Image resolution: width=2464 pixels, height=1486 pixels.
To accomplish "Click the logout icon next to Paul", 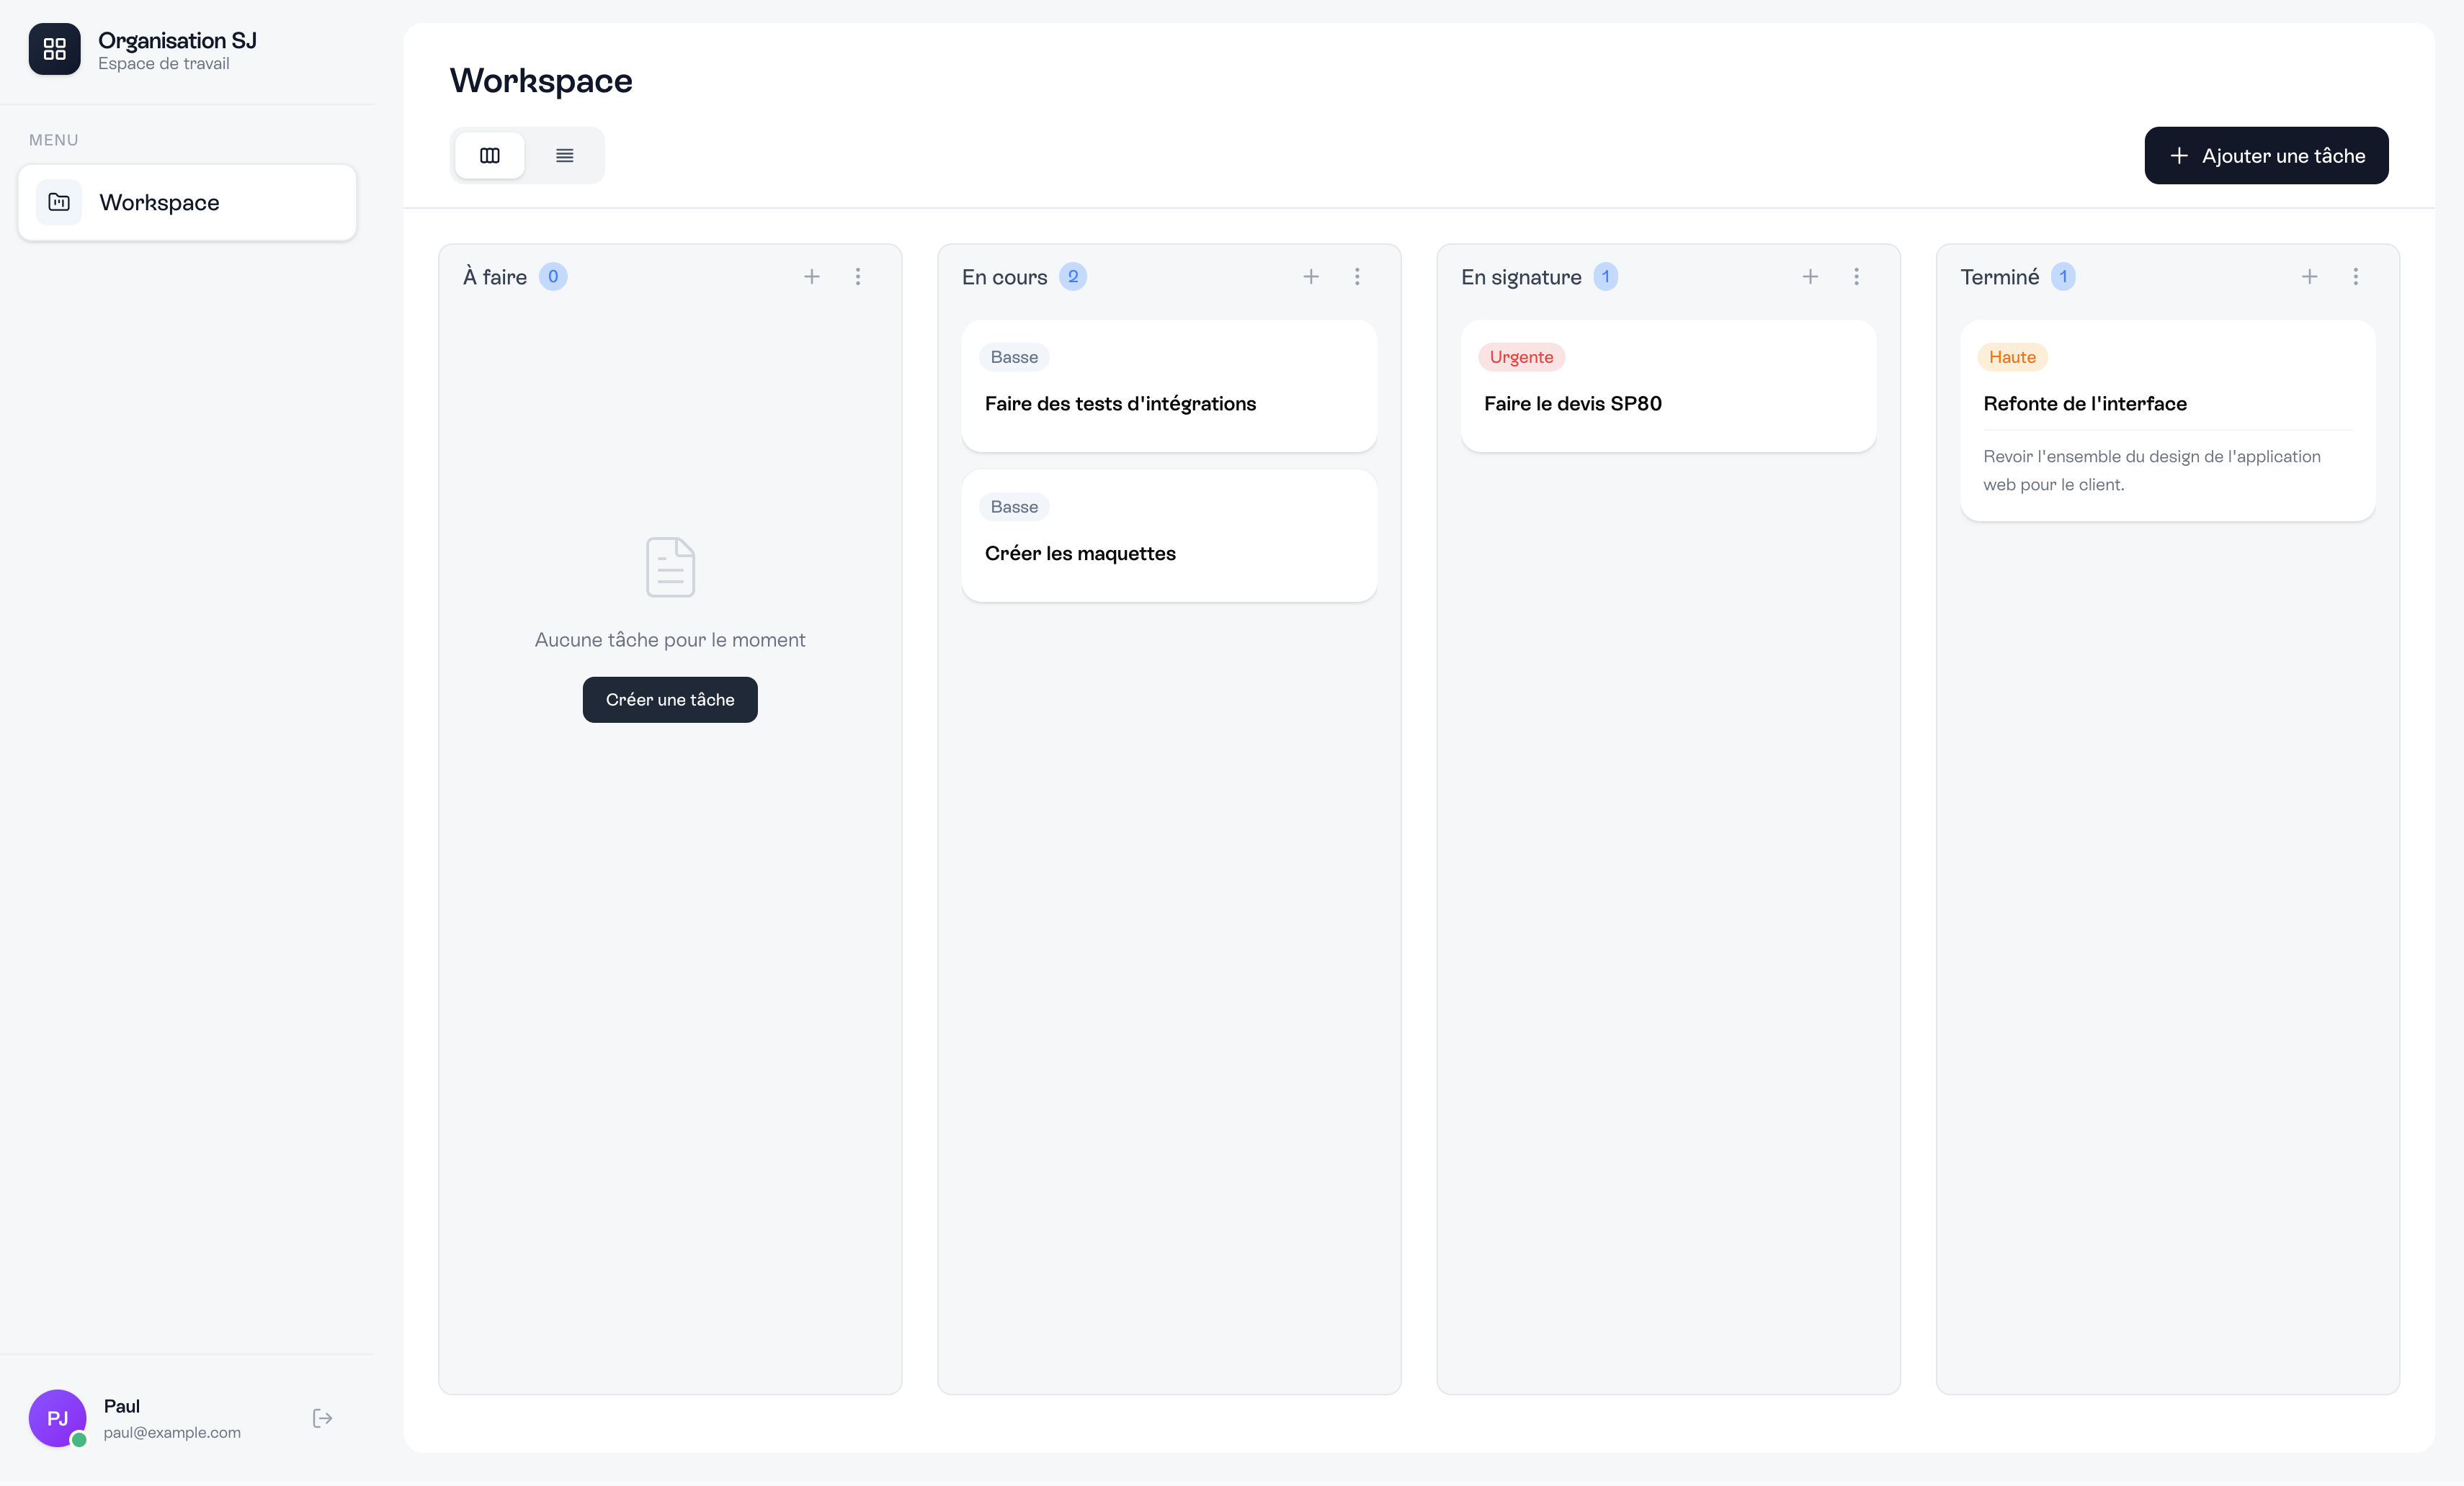I will pyautogui.click(x=322, y=1418).
